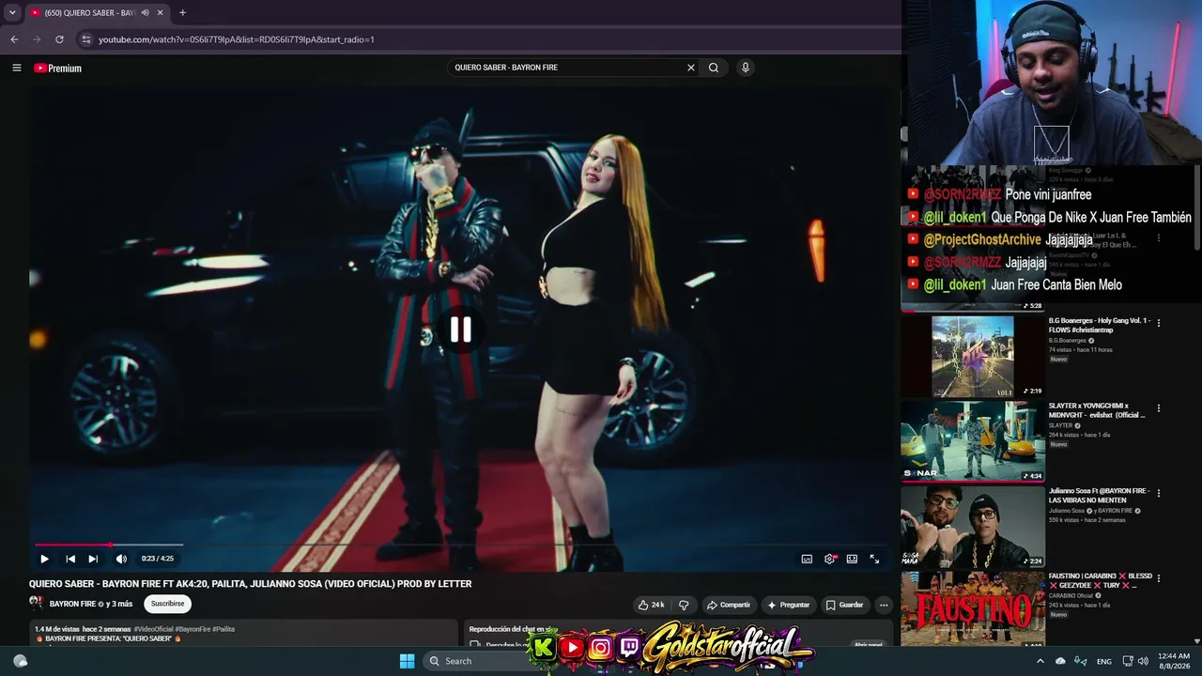Click the 0:23 / 4:25 time display
1202x676 pixels.
158,559
